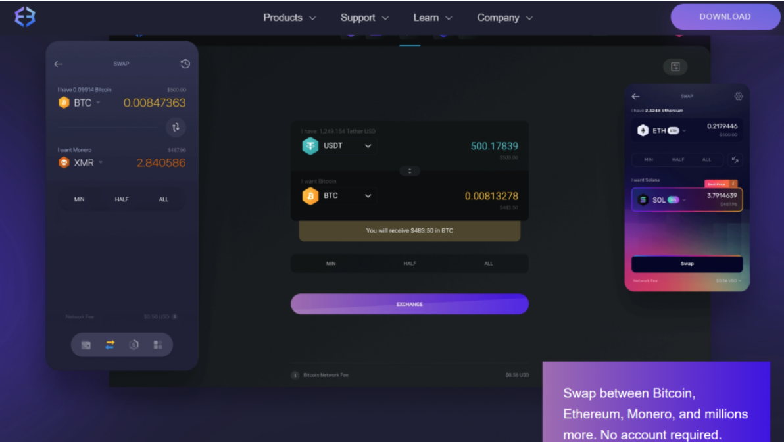Expand the BTC currency dropdown in center
Viewport: 784px width, 442px height.
pyautogui.click(x=368, y=196)
